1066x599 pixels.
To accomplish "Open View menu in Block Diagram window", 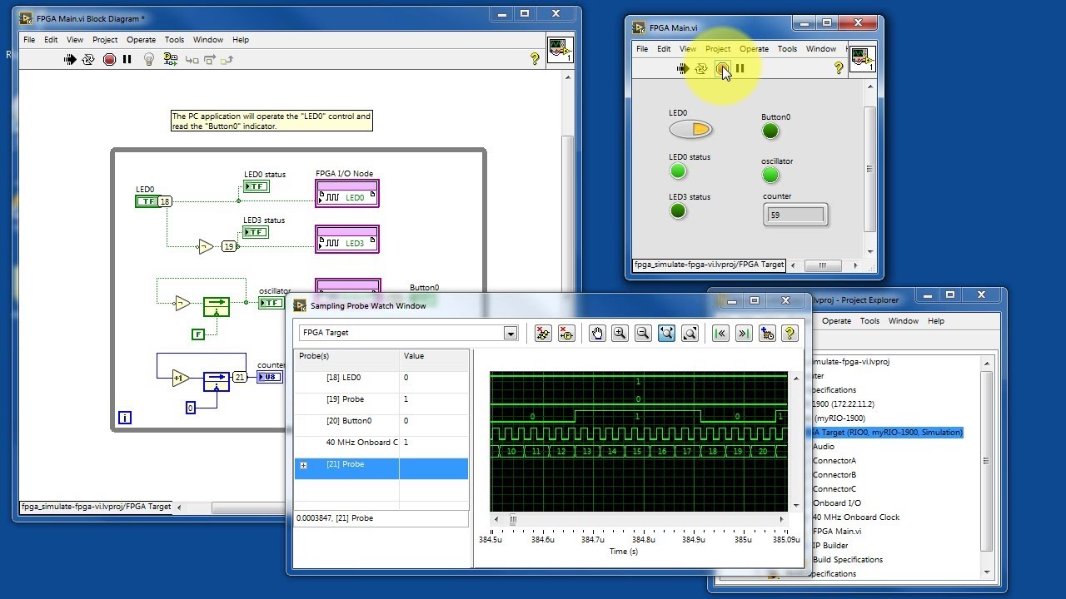I will click(x=75, y=39).
